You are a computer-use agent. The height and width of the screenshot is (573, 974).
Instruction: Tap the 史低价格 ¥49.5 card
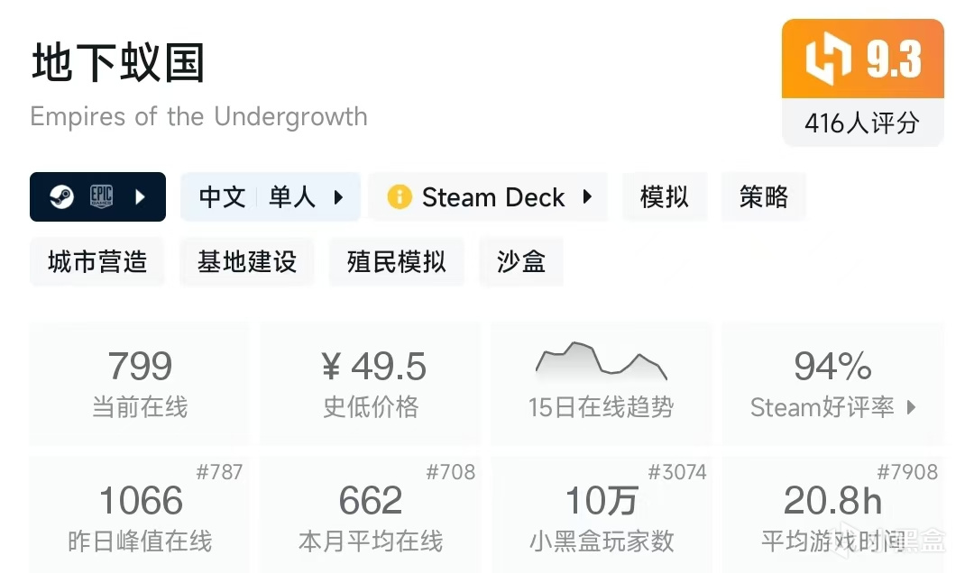coord(371,383)
